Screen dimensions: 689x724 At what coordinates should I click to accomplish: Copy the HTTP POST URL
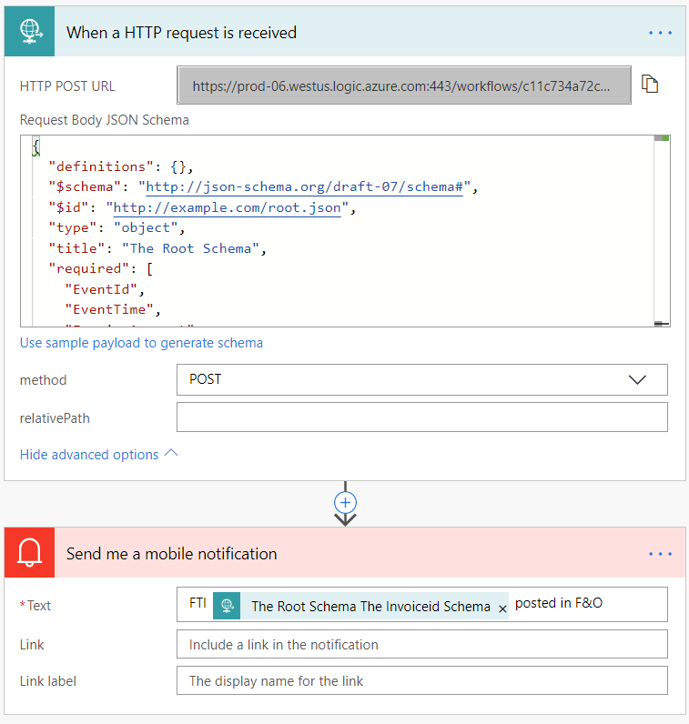(x=650, y=85)
